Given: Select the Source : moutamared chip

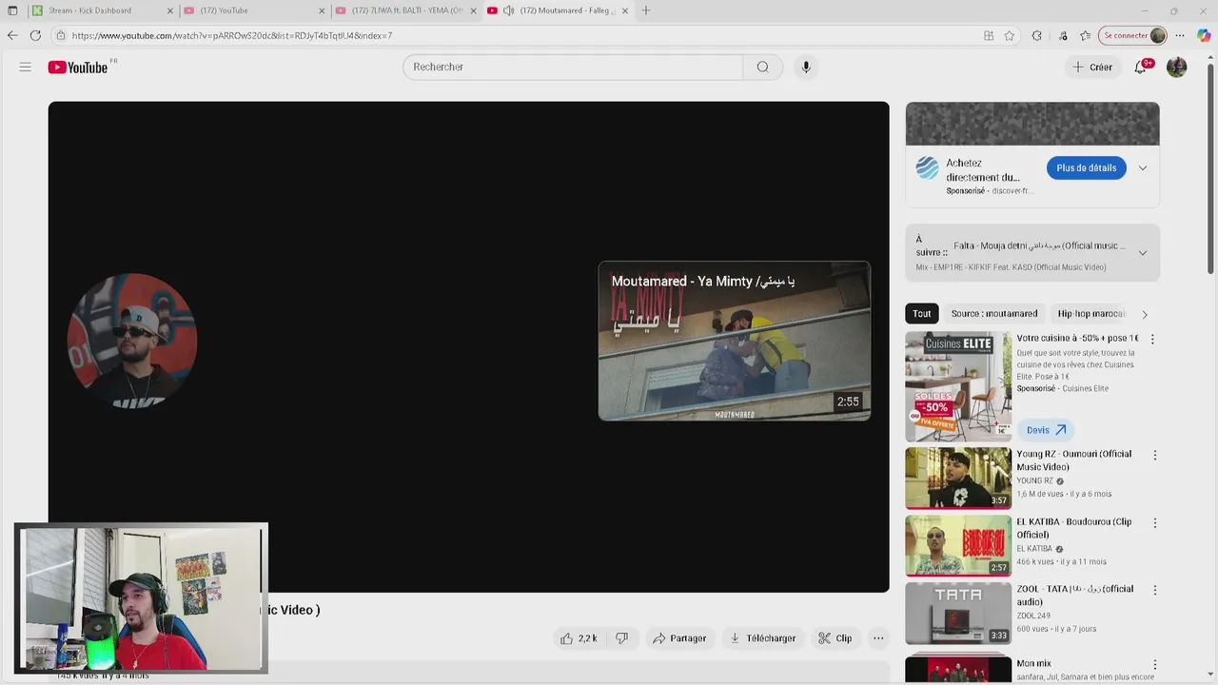Looking at the screenshot, I should tap(994, 314).
